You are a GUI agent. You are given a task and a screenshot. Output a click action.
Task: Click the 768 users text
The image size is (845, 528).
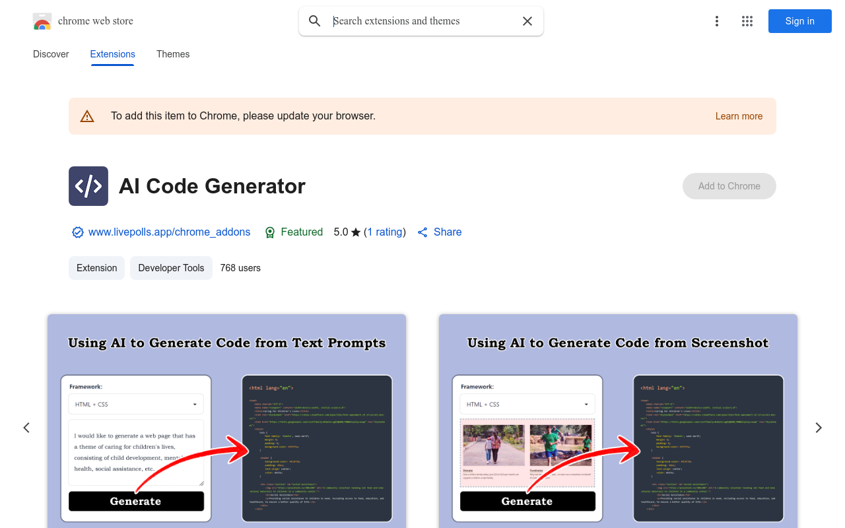coord(240,268)
